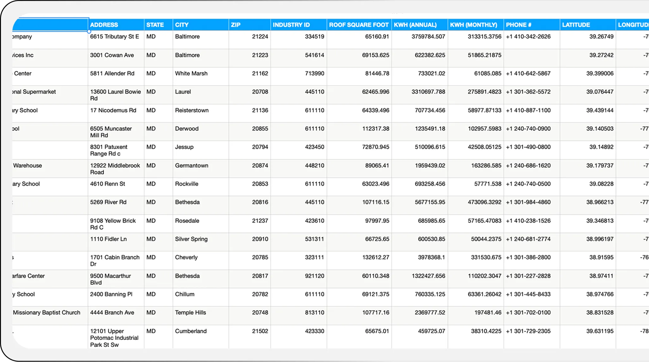Click the PHONE # column header

pos(519,25)
